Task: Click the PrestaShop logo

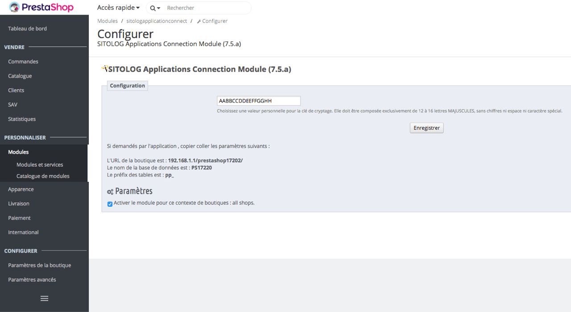Action: (x=41, y=8)
